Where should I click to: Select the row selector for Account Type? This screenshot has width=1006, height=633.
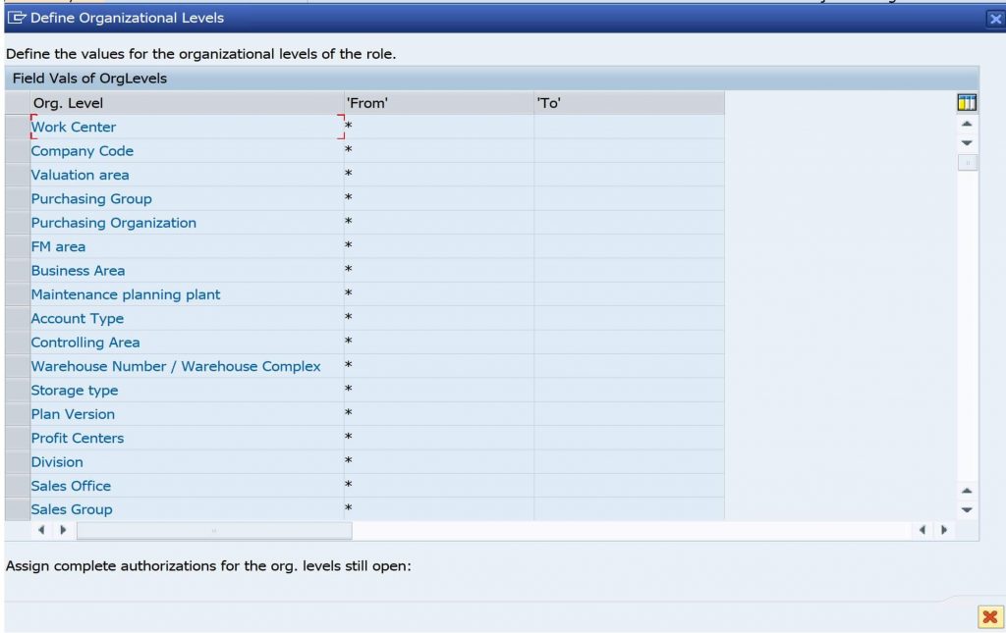point(18,318)
